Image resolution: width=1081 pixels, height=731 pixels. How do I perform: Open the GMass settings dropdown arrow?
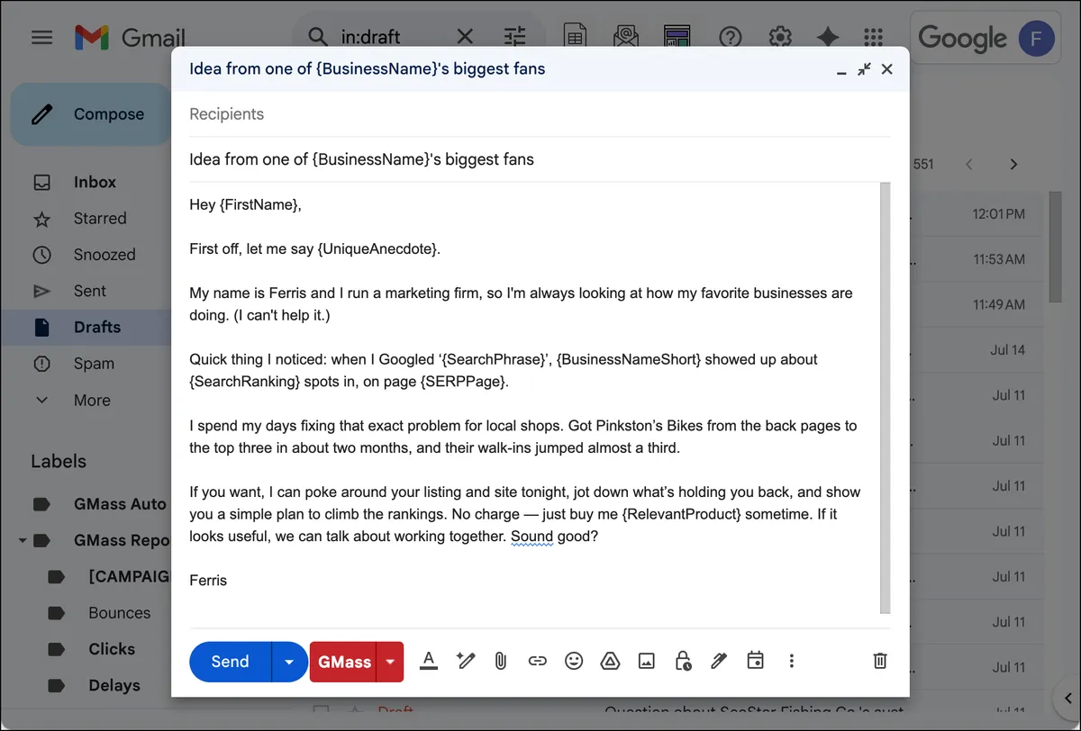pyautogui.click(x=390, y=662)
